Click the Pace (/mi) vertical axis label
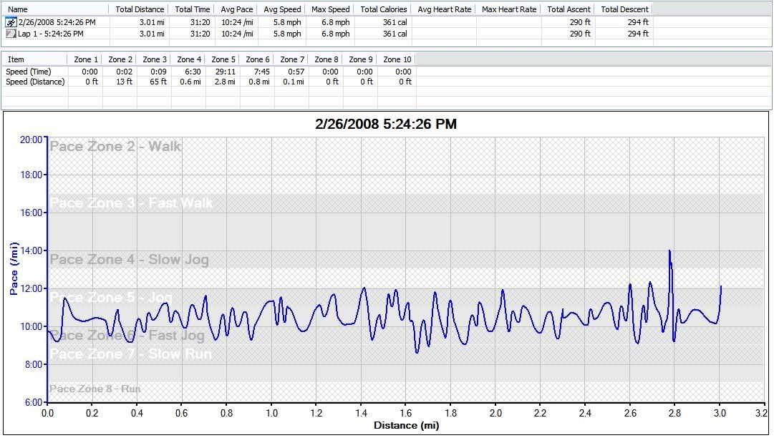774x448 pixels. point(14,269)
